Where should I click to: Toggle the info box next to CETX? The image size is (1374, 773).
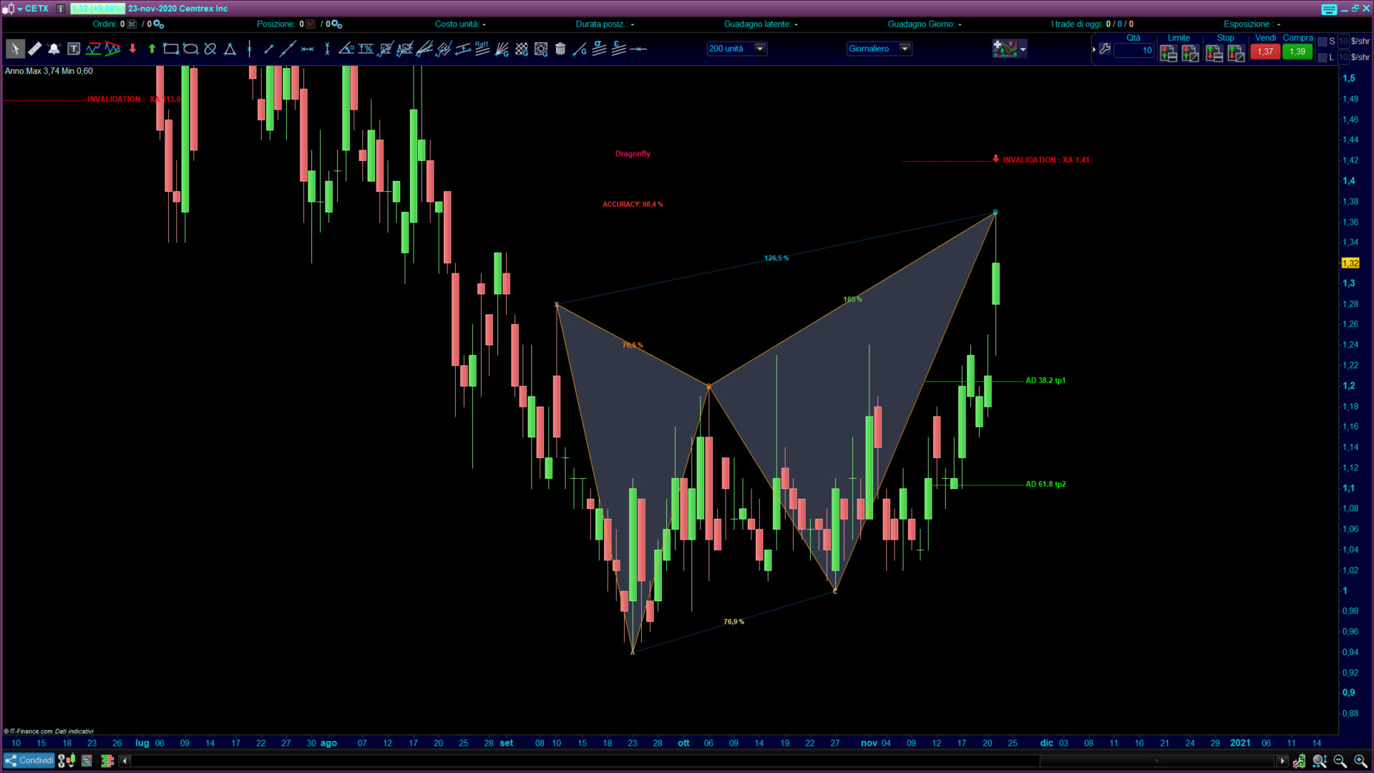click(61, 9)
